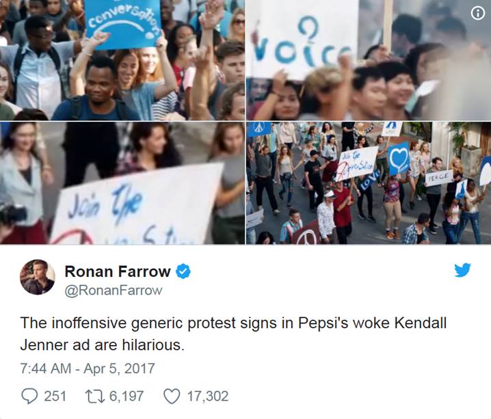Open the aerial street march photo

click(369, 183)
